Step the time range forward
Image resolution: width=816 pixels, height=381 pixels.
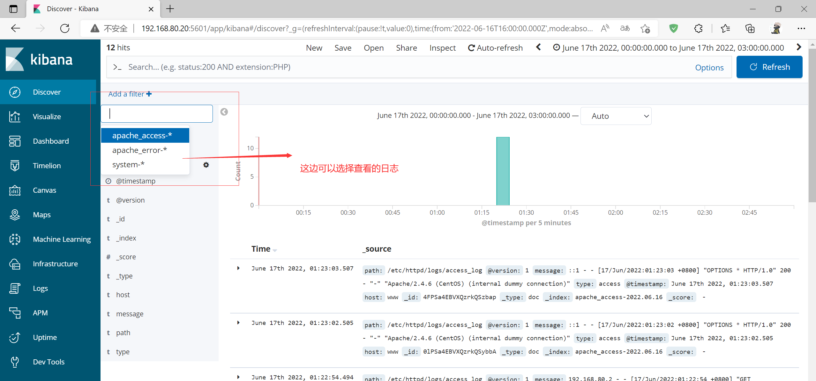click(x=799, y=47)
